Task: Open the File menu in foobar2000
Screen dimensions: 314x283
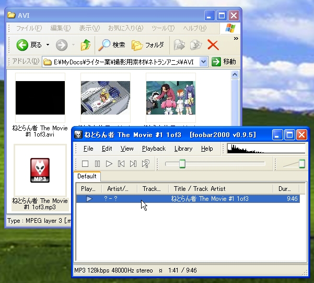Action: (x=88, y=149)
